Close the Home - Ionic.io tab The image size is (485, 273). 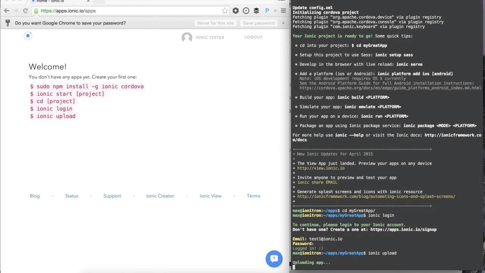pyautogui.click(x=88, y=2)
